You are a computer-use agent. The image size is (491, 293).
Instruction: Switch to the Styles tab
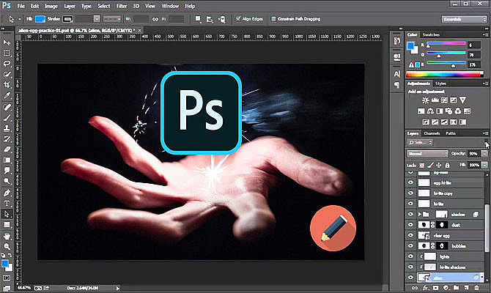440,84
